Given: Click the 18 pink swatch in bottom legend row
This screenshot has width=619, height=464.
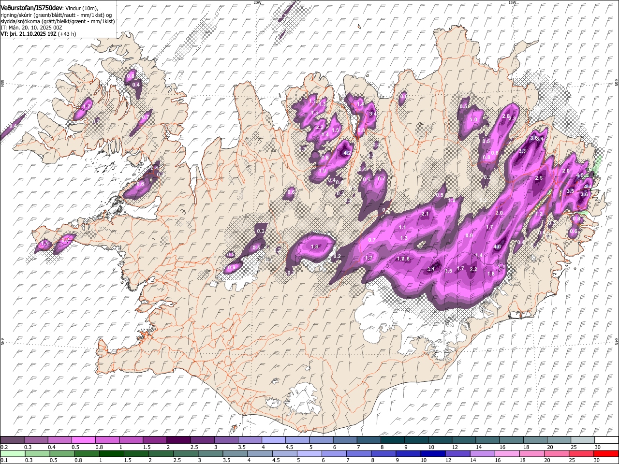Looking at the screenshot, I should tap(531, 453).
